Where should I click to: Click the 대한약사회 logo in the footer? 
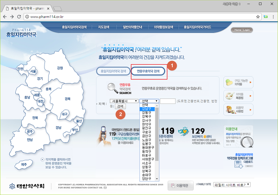(x=27, y=186)
